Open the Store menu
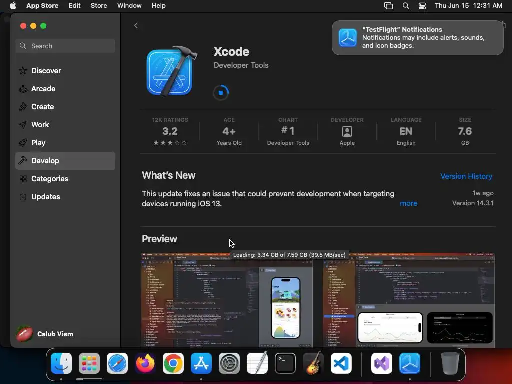The height and width of the screenshot is (384, 512). (99, 6)
